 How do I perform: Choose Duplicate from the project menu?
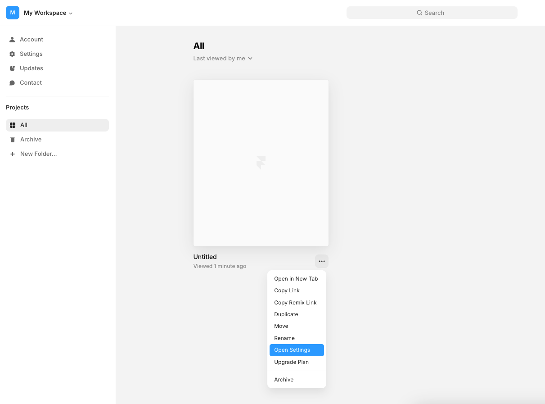[x=297, y=314]
